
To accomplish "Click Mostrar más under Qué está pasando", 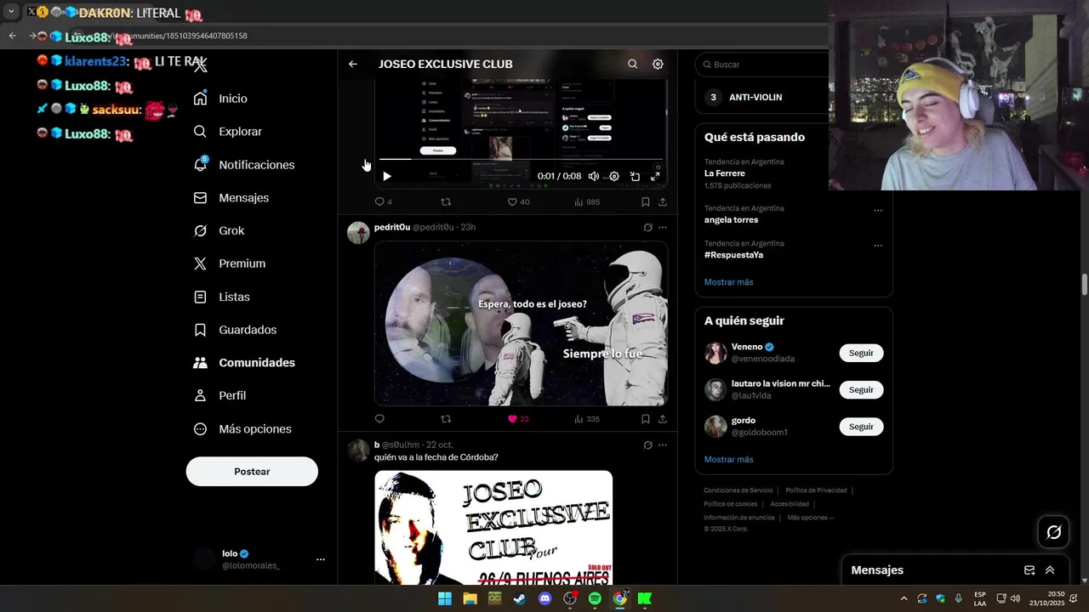I will pyautogui.click(x=728, y=282).
